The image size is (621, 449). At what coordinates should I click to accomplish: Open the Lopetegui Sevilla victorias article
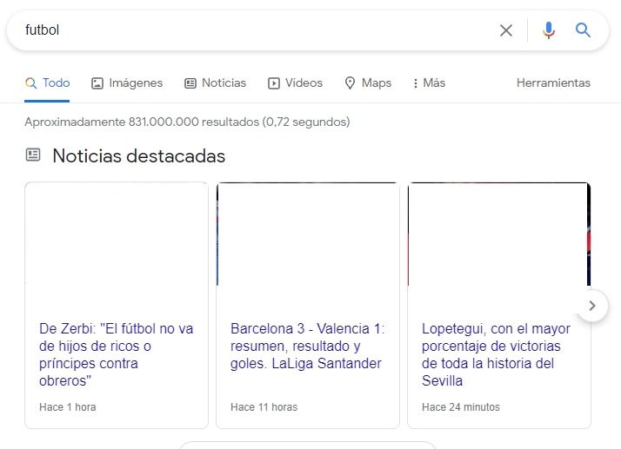[496, 354]
